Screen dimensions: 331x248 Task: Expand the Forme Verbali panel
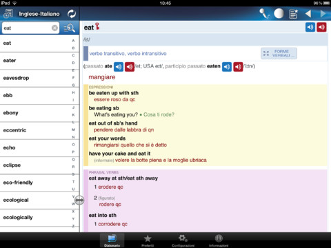(279, 54)
